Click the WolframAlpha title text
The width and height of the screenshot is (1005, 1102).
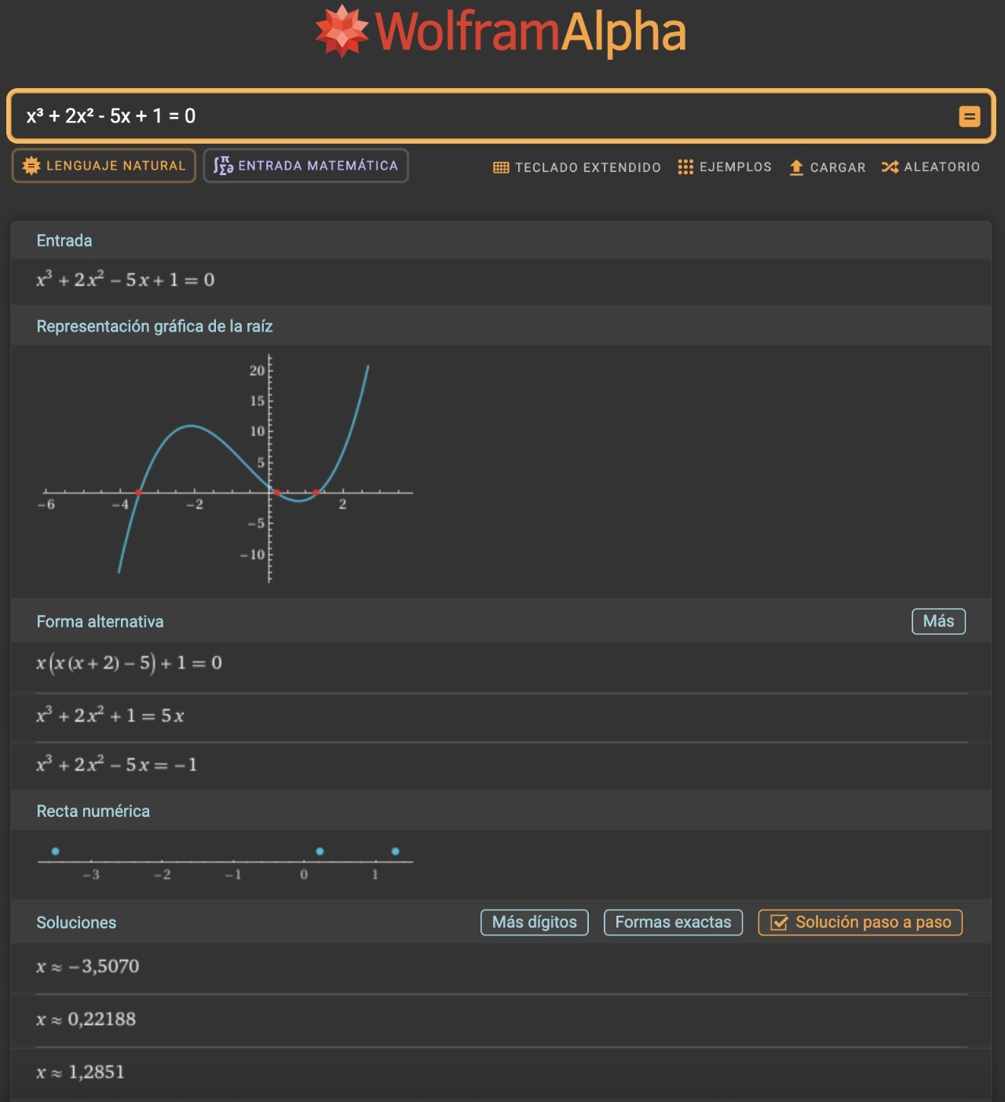(531, 32)
